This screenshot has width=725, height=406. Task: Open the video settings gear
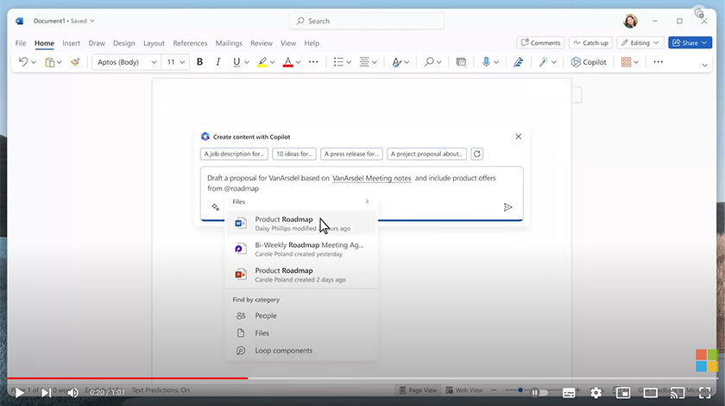[596, 392]
